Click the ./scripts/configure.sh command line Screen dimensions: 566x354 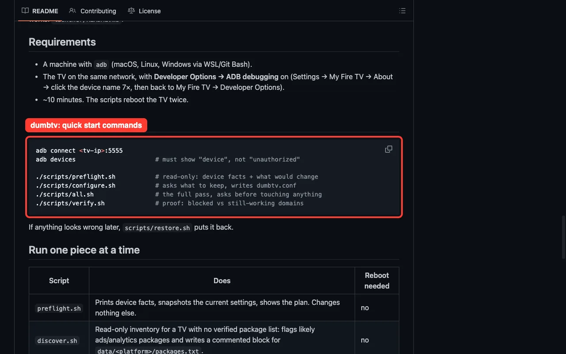tap(76, 185)
